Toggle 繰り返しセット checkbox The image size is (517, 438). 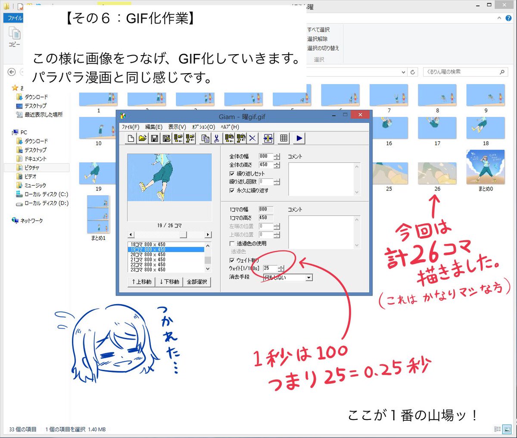(x=232, y=174)
